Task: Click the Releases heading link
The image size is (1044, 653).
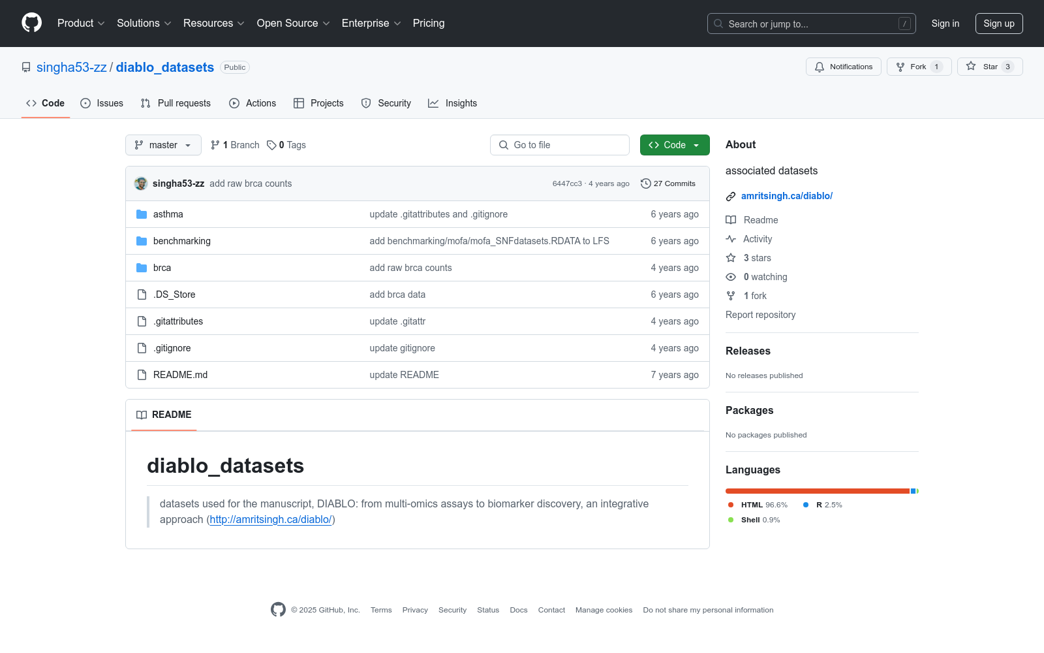Action: [x=748, y=351]
